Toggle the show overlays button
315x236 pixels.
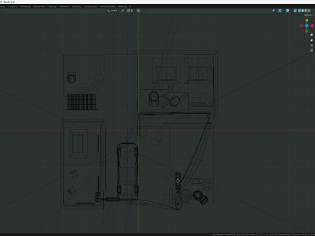point(287,10)
